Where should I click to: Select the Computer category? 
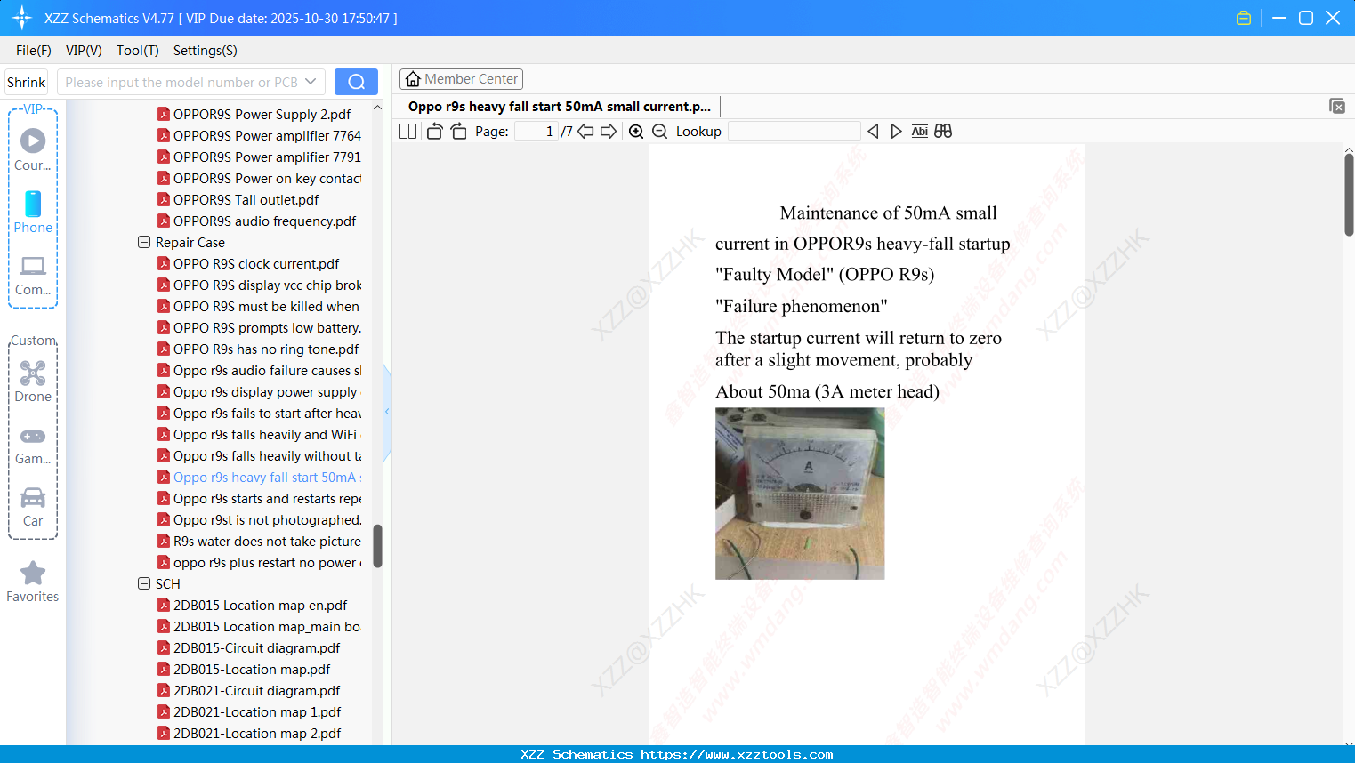point(33,276)
